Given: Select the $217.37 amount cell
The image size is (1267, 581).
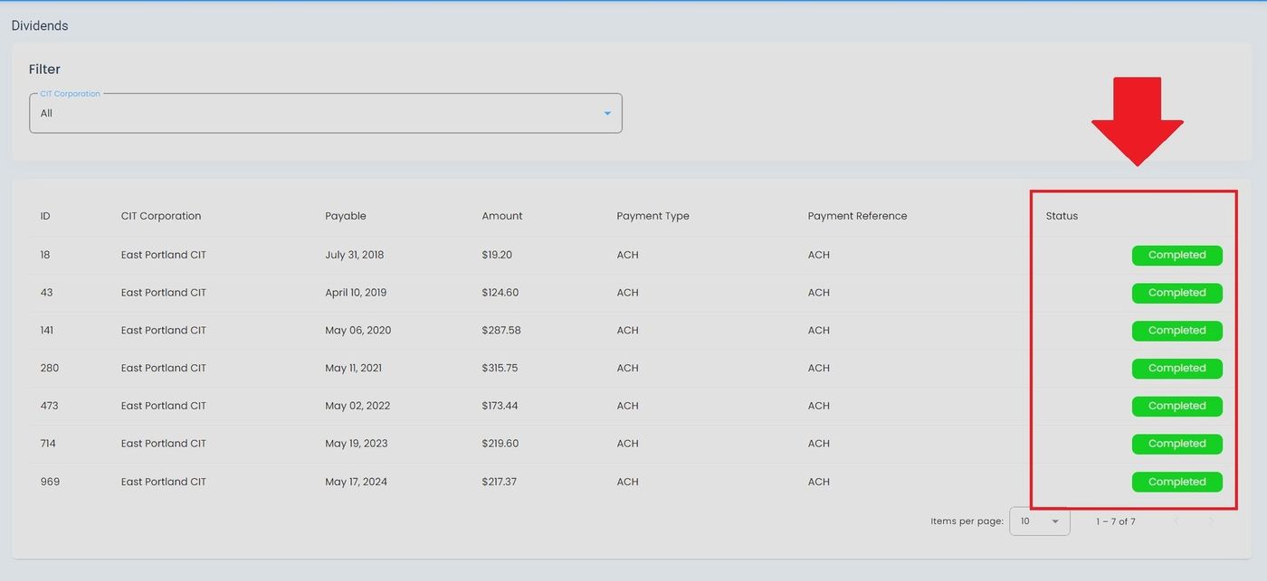Looking at the screenshot, I should point(499,482).
